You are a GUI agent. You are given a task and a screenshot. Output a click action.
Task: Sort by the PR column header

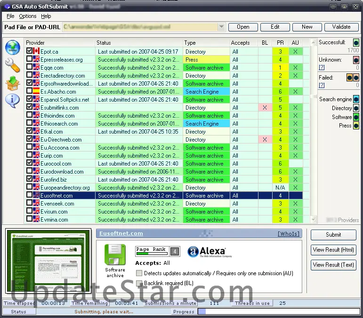coord(280,43)
